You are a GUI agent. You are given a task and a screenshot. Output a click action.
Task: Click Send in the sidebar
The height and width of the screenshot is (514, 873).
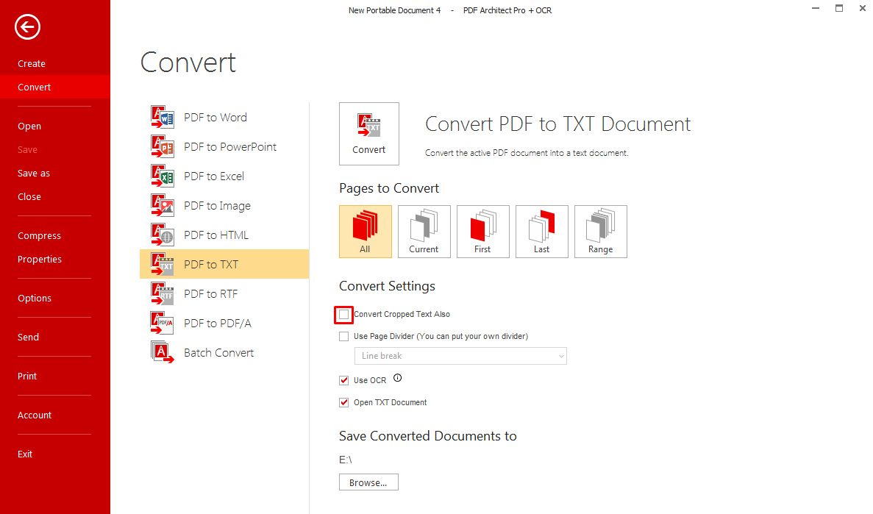29,337
